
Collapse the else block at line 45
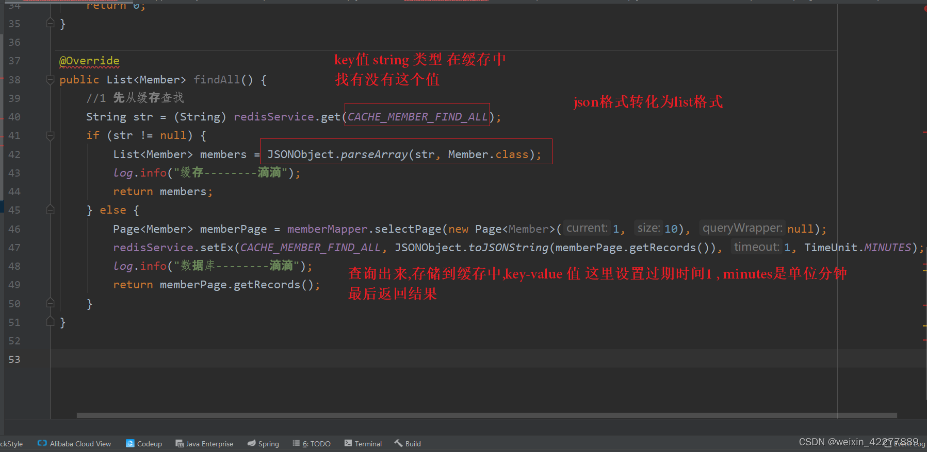point(50,210)
